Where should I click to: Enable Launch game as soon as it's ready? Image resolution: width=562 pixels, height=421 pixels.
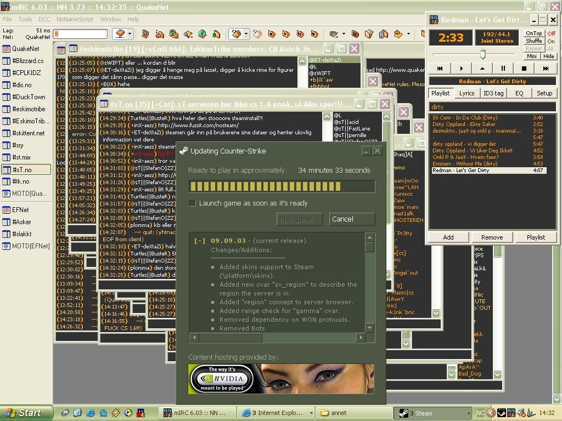pyautogui.click(x=193, y=203)
